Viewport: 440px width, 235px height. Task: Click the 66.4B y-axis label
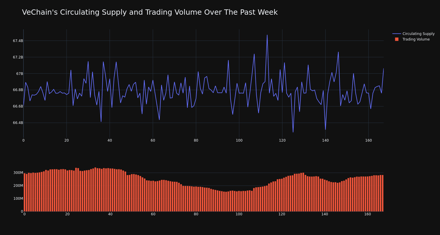(18, 123)
